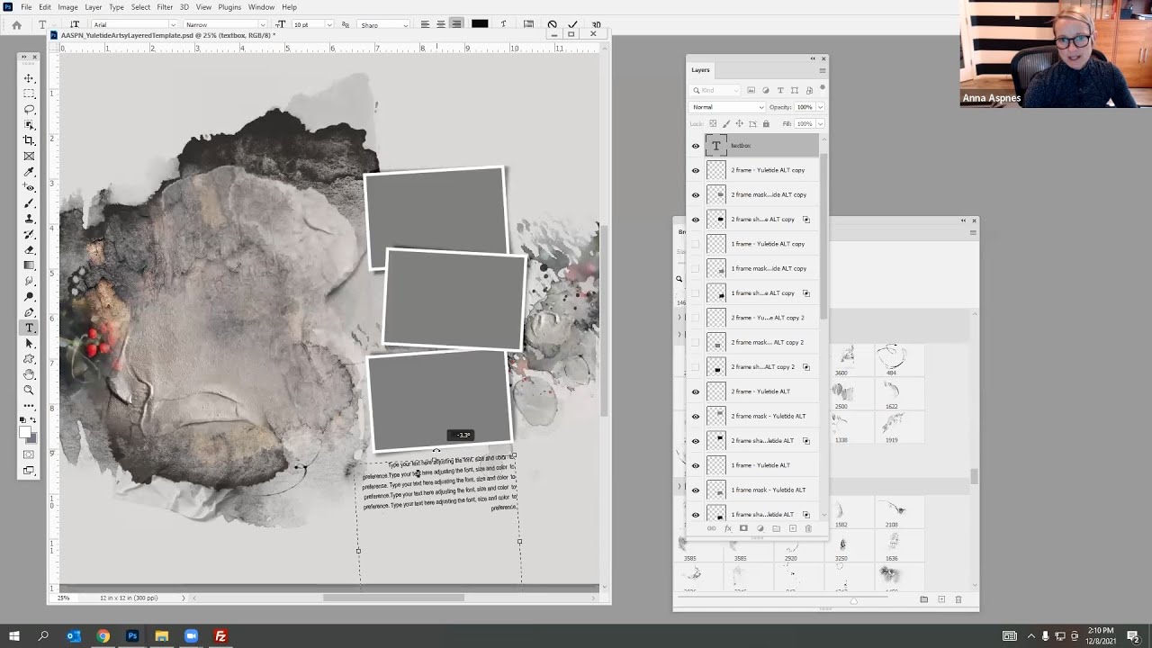Hide the textbox layer
The height and width of the screenshot is (648, 1152).
(x=695, y=146)
